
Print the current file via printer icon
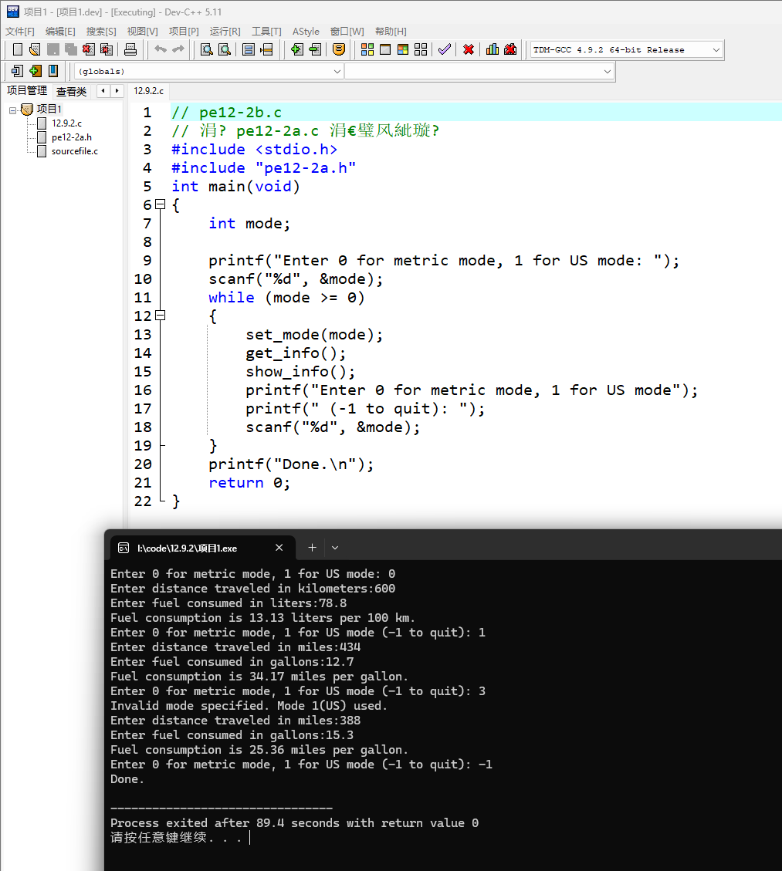click(x=130, y=50)
